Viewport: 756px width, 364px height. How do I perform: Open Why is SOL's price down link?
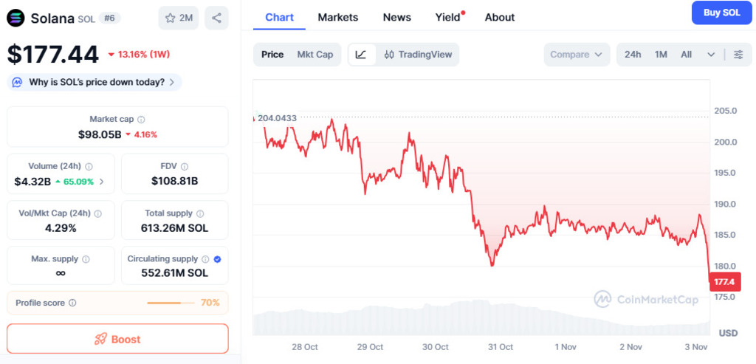(x=96, y=82)
